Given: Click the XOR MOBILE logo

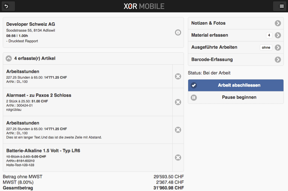Looking at the screenshot, I should (x=144, y=6).
